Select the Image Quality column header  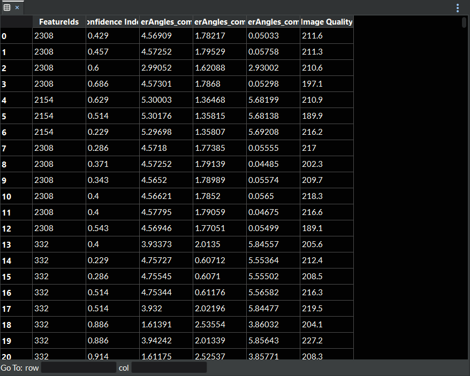(327, 22)
